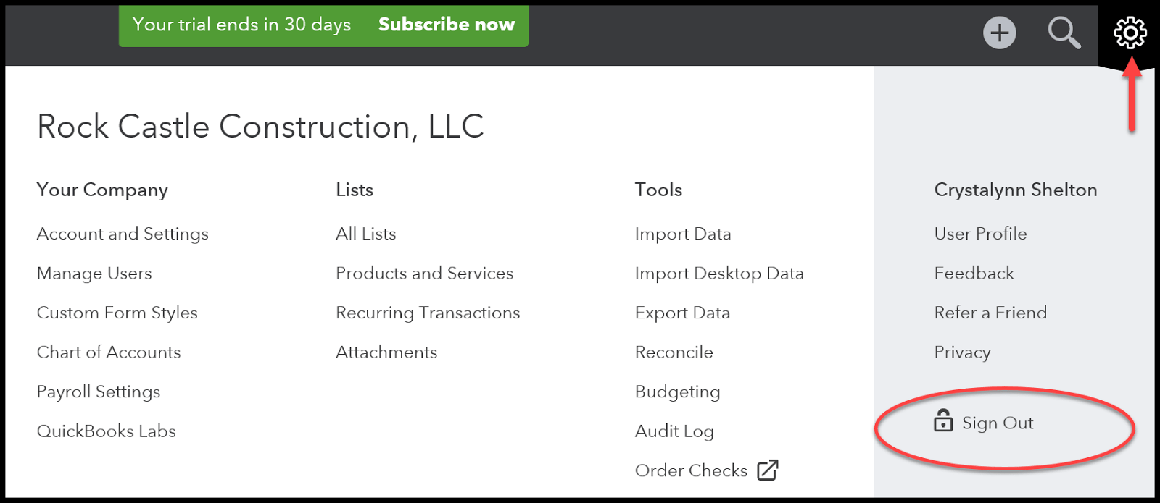
Task: Click the gear settings icon
Action: click(x=1130, y=33)
